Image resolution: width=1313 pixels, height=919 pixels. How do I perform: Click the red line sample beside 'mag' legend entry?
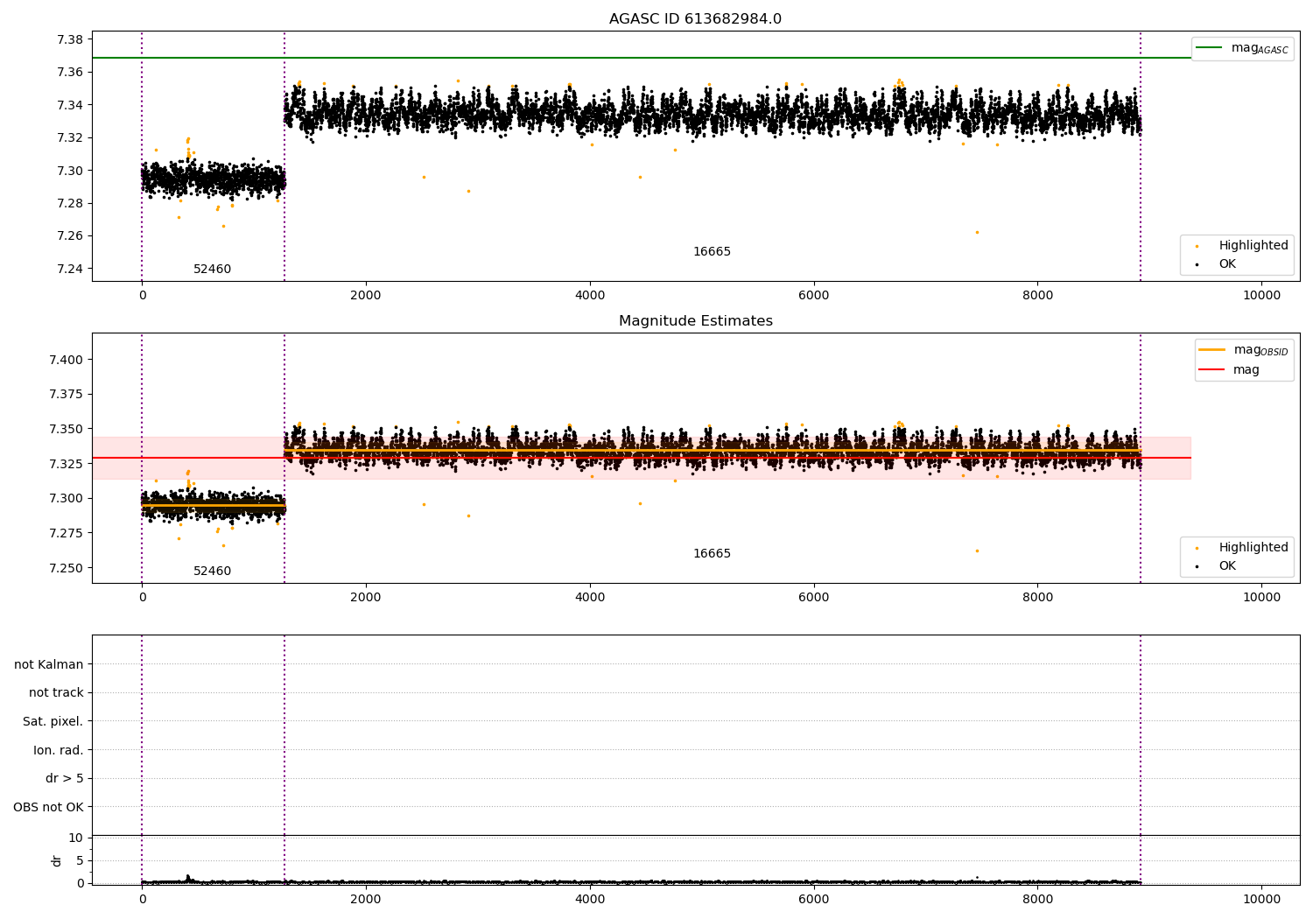pyautogui.click(x=1211, y=369)
